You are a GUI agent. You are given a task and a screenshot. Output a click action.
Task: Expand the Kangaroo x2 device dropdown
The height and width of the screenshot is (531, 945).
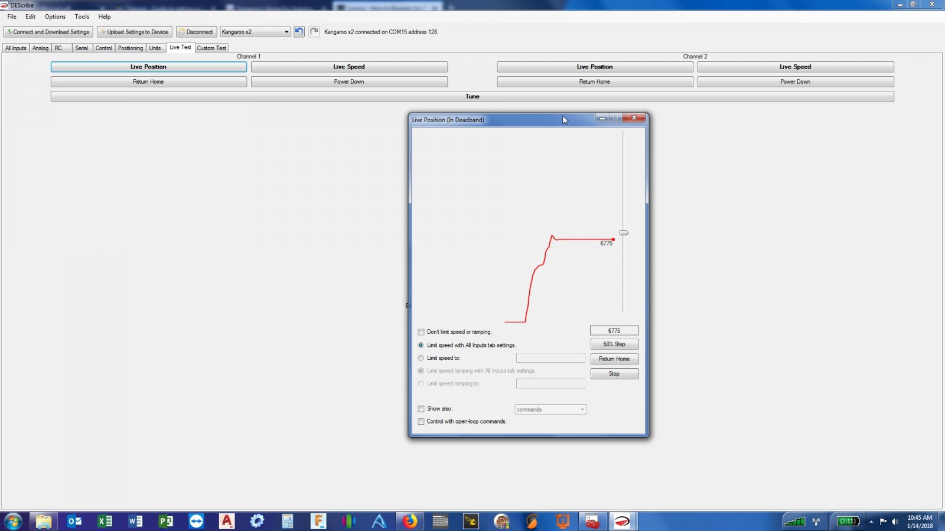tap(286, 32)
